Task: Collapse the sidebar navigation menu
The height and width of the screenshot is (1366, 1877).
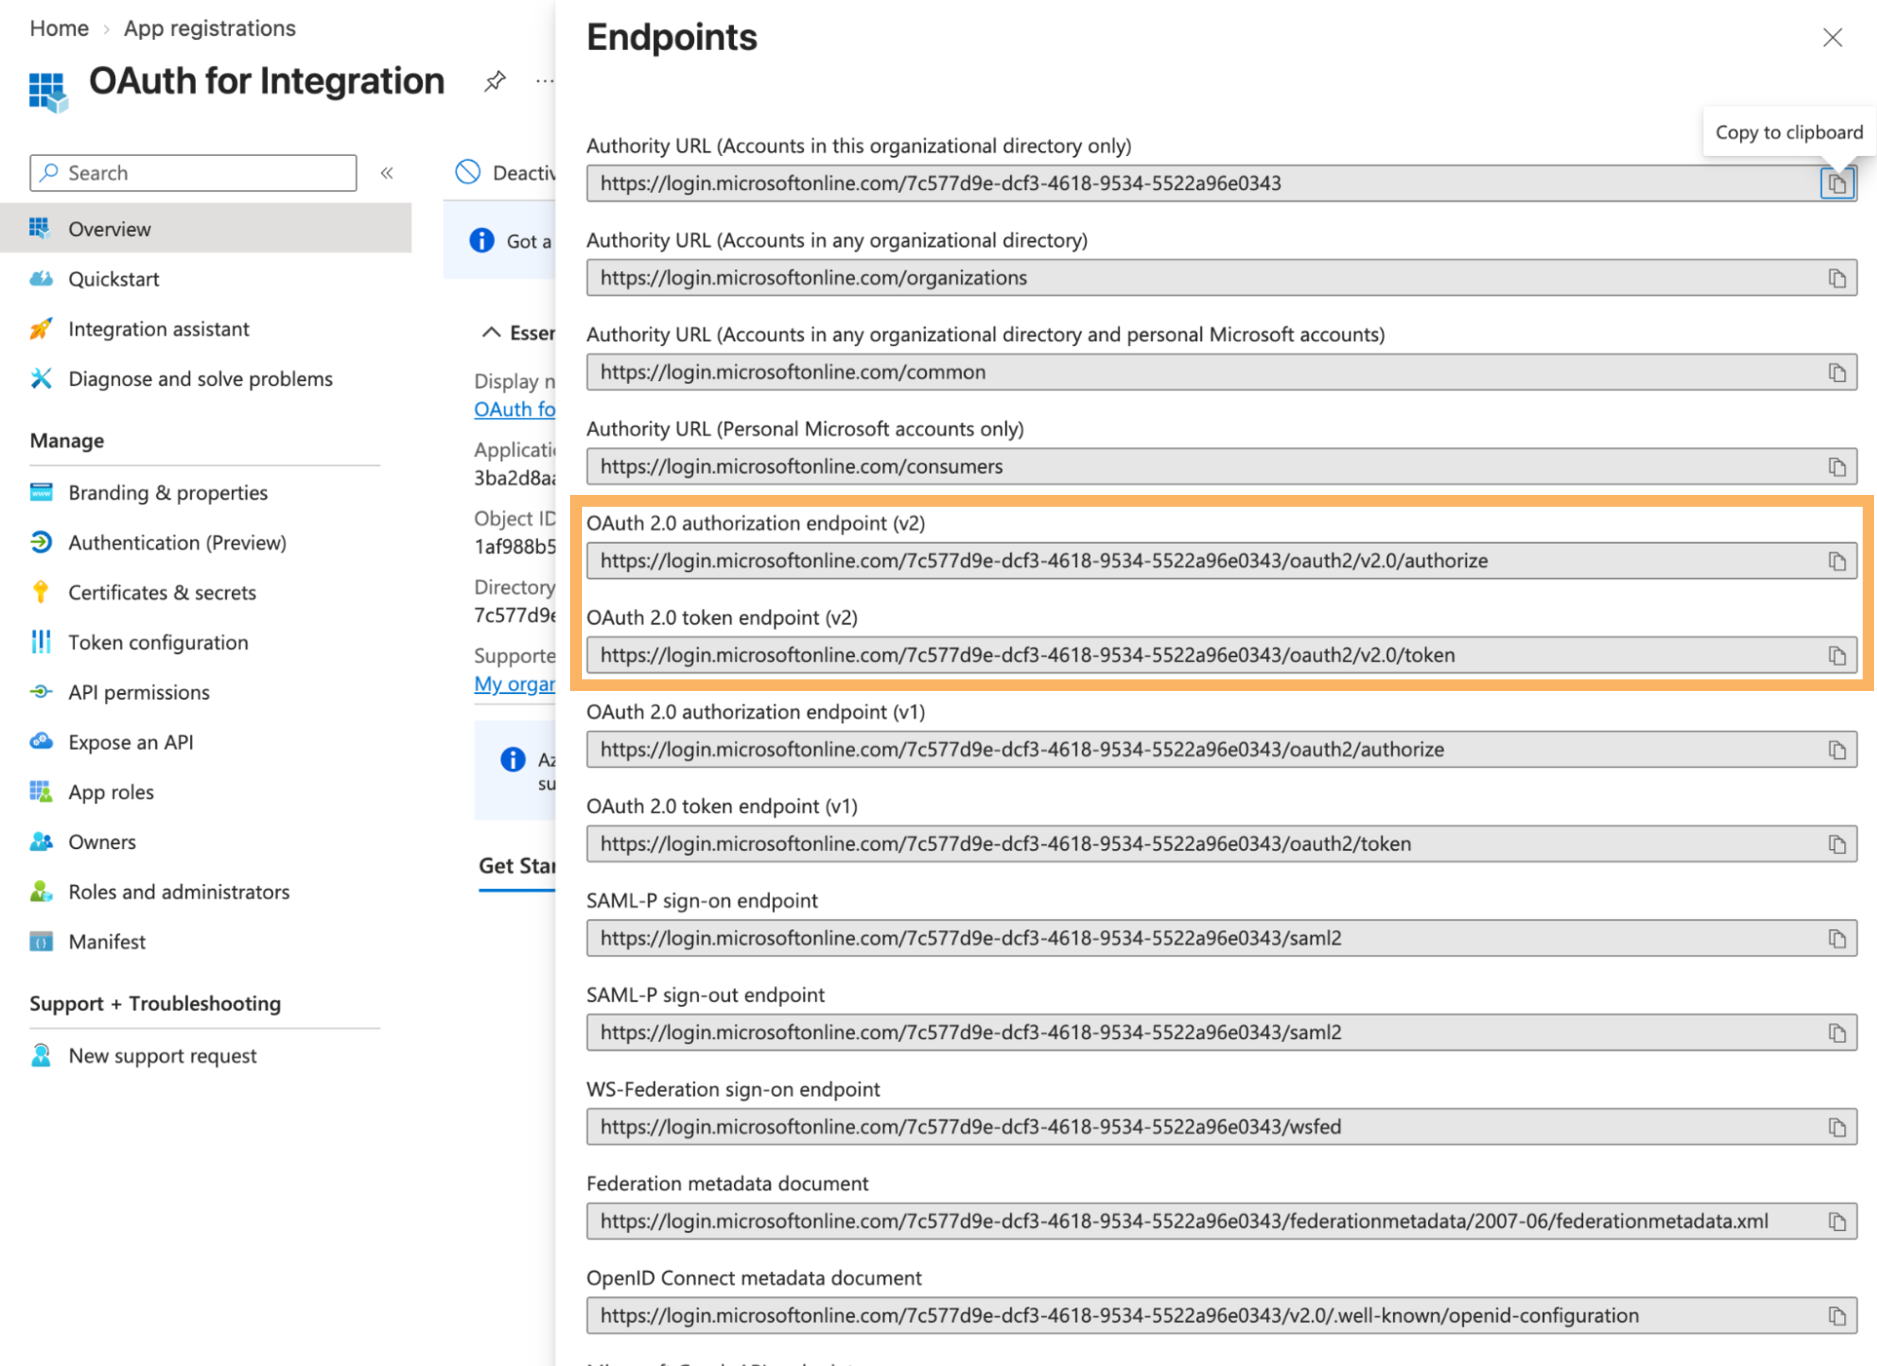Action: tap(386, 173)
